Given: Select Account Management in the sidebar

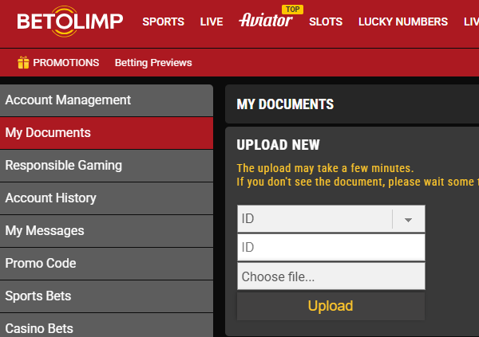Looking at the screenshot, I should click(x=106, y=100).
